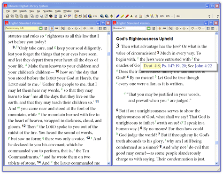This screenshot has height=174, width=223.
Task: Click green Go arrow beside Deuteronomy 4:8
Action: click(x=41, y=28)
